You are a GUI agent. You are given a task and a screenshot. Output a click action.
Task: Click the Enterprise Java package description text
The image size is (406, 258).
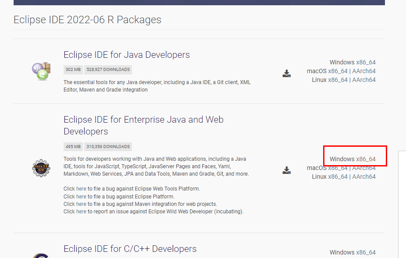pos(156,166)
